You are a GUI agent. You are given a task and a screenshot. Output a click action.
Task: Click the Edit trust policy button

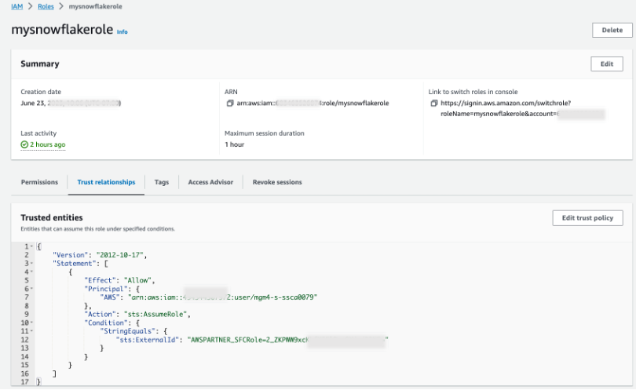point(587,218)
